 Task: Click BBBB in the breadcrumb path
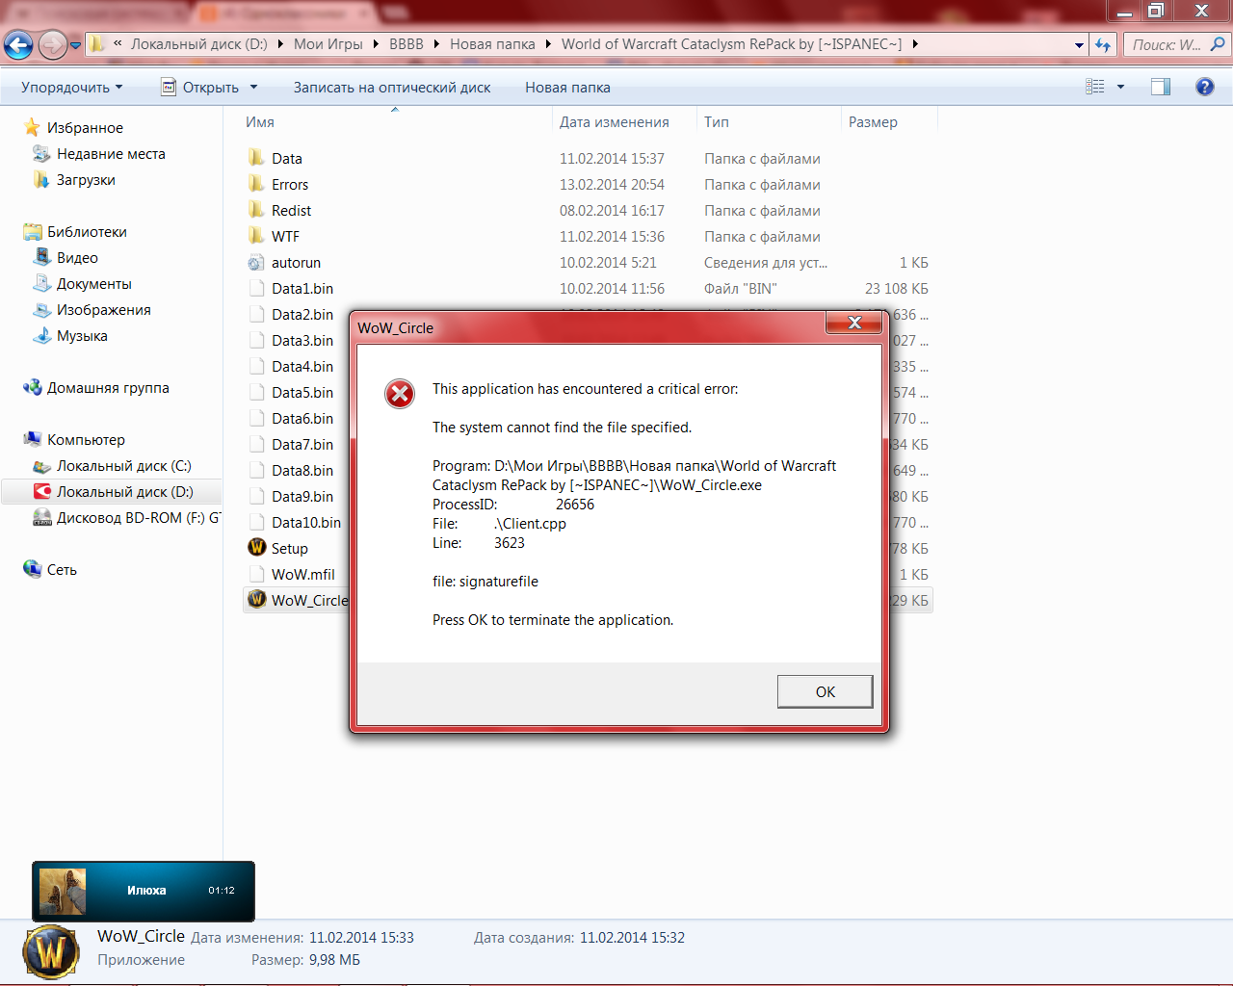[407, 44]
